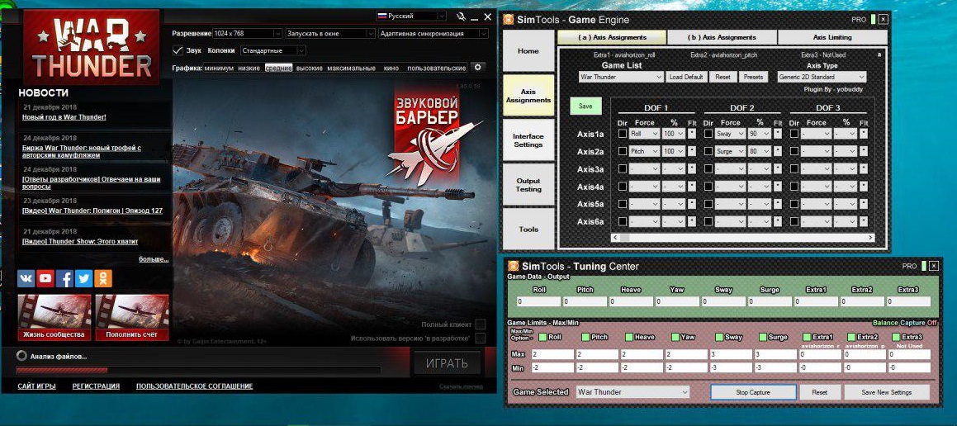Enable the Полный клиент checkbox

(480, 324)
